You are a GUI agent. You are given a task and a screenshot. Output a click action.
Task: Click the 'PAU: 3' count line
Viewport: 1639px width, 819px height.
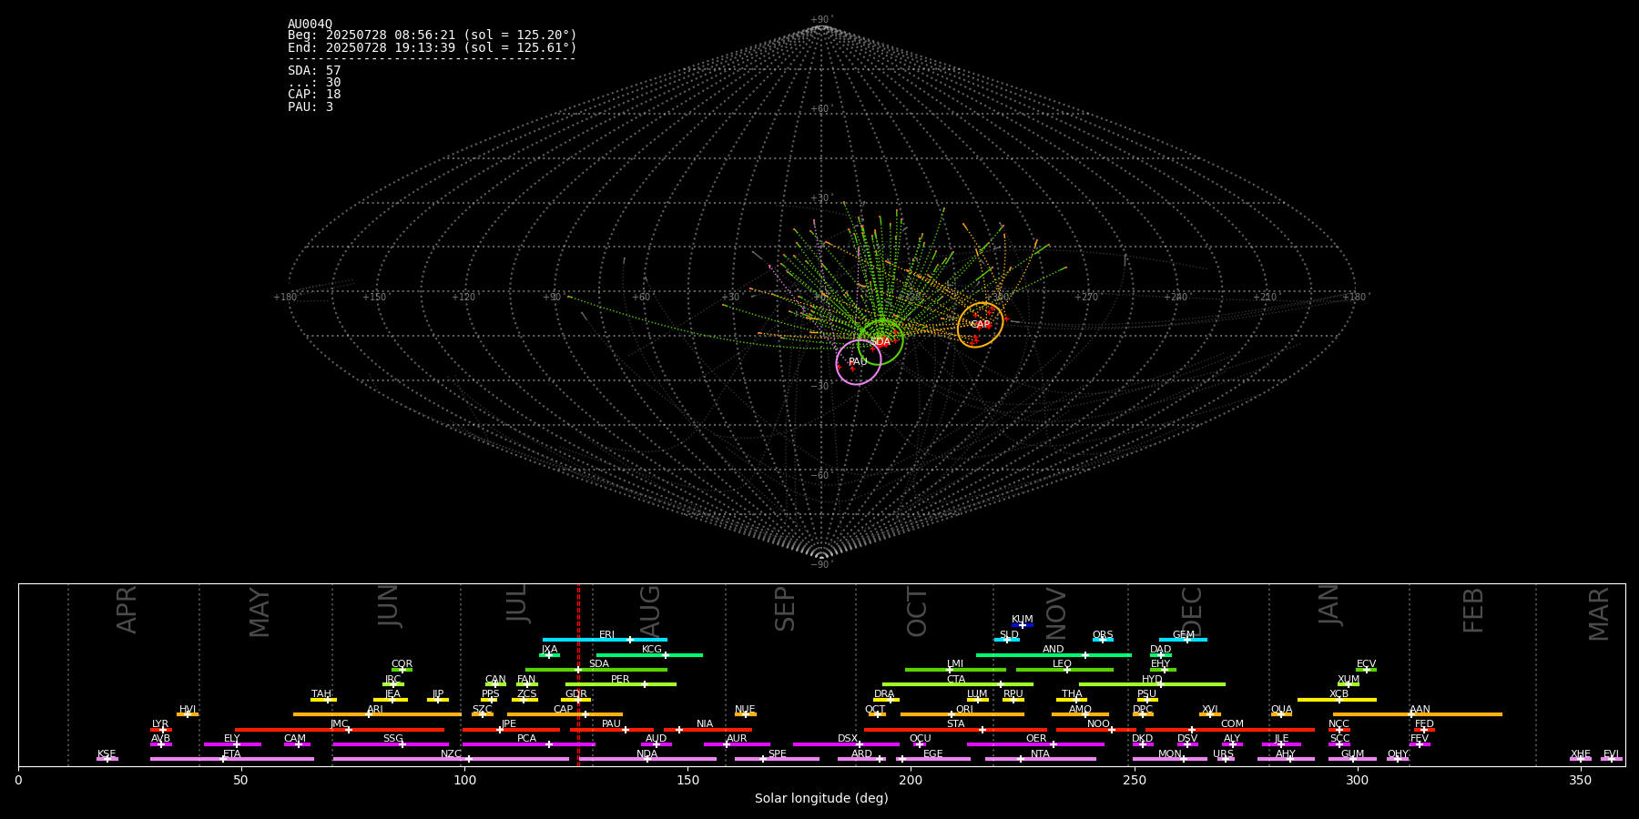pyautogui.click(x=310, y=106)
